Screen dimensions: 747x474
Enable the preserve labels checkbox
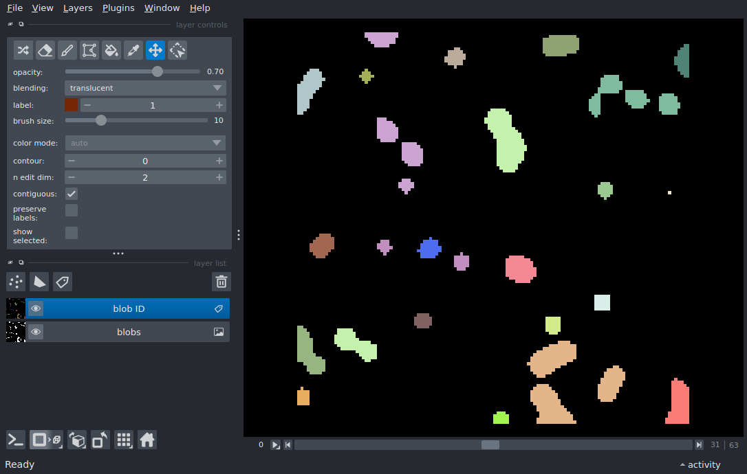[72, 210]
